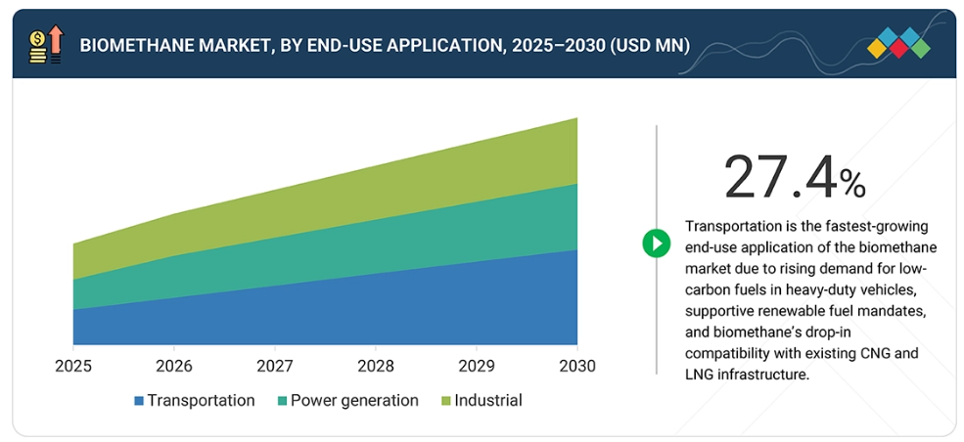Click the 2025 x-axis label

point(73,366)
